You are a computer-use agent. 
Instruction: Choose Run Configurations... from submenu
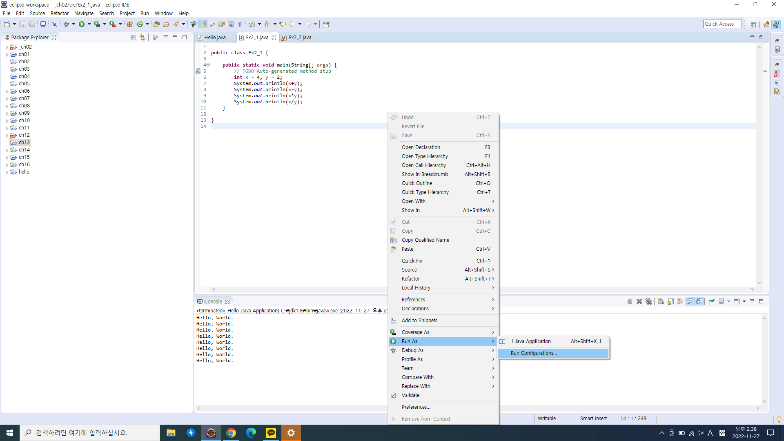click(x=533, y=353)
